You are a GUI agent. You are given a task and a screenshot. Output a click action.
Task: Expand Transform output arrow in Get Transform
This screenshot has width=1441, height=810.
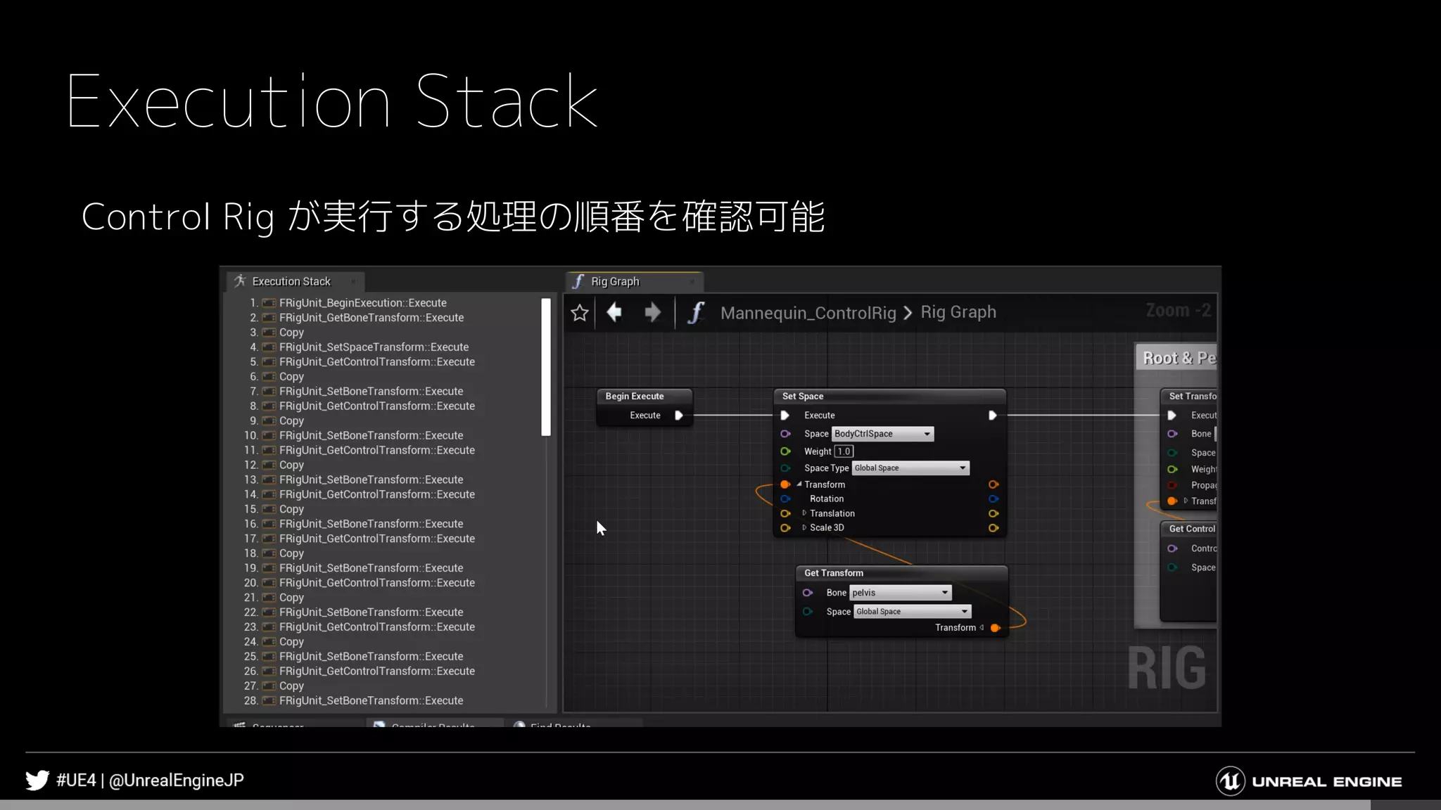(x=982, y=628)
